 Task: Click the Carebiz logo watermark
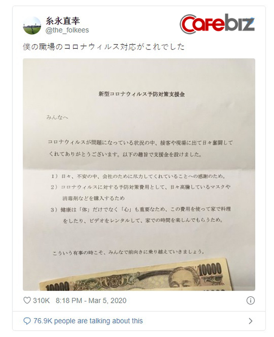[217, 24]
